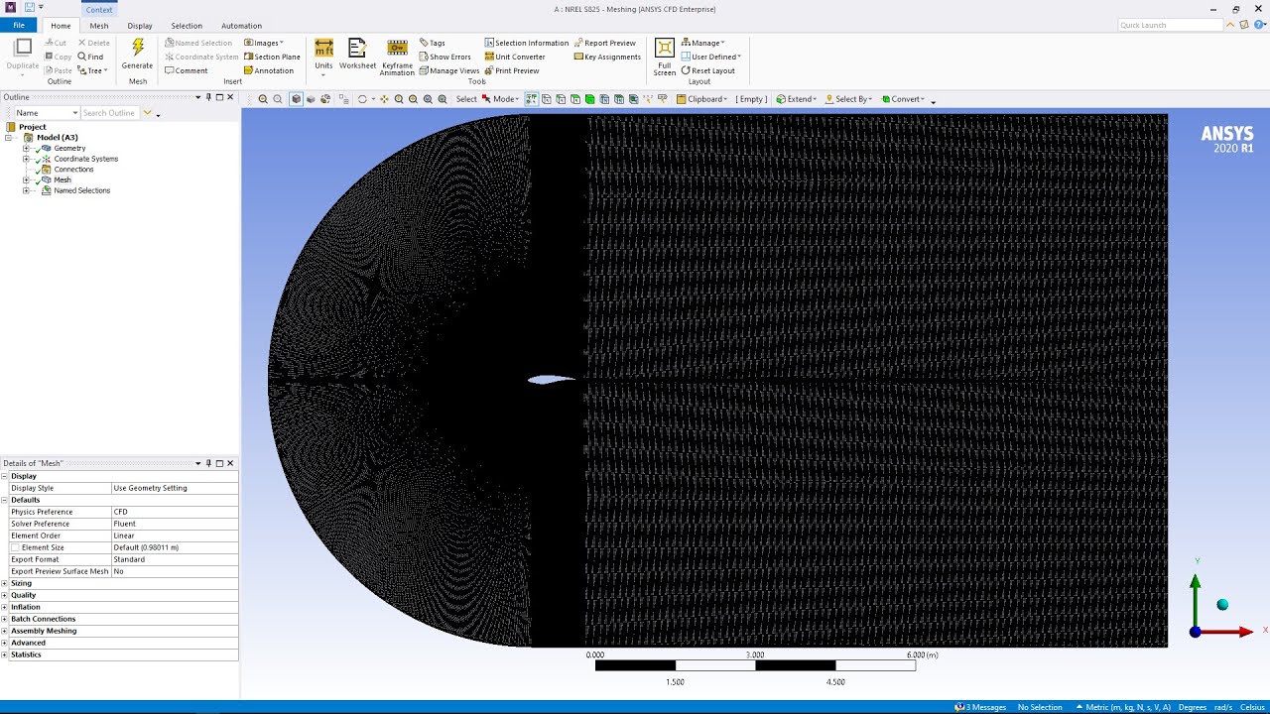This screenshot has height=714, width=1270.
Task: Open the Mode dropdown
Action: [501, 99]
